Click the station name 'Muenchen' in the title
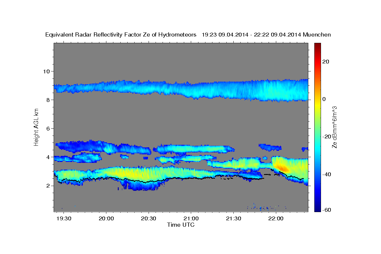381x254 pixels. tap(317, 35)
